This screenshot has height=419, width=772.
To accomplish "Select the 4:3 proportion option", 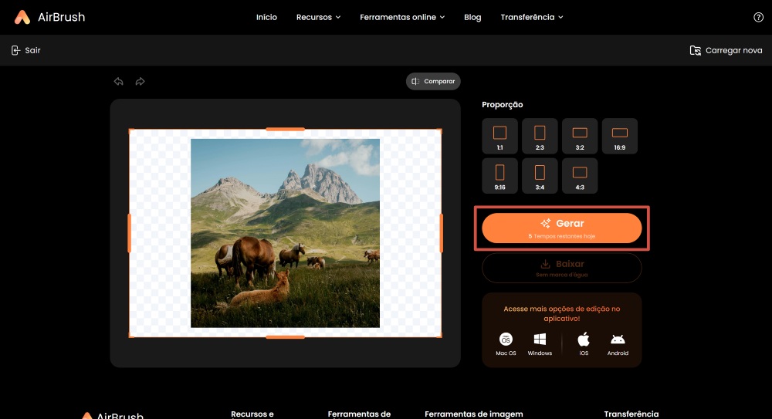I will pos(580,176).
